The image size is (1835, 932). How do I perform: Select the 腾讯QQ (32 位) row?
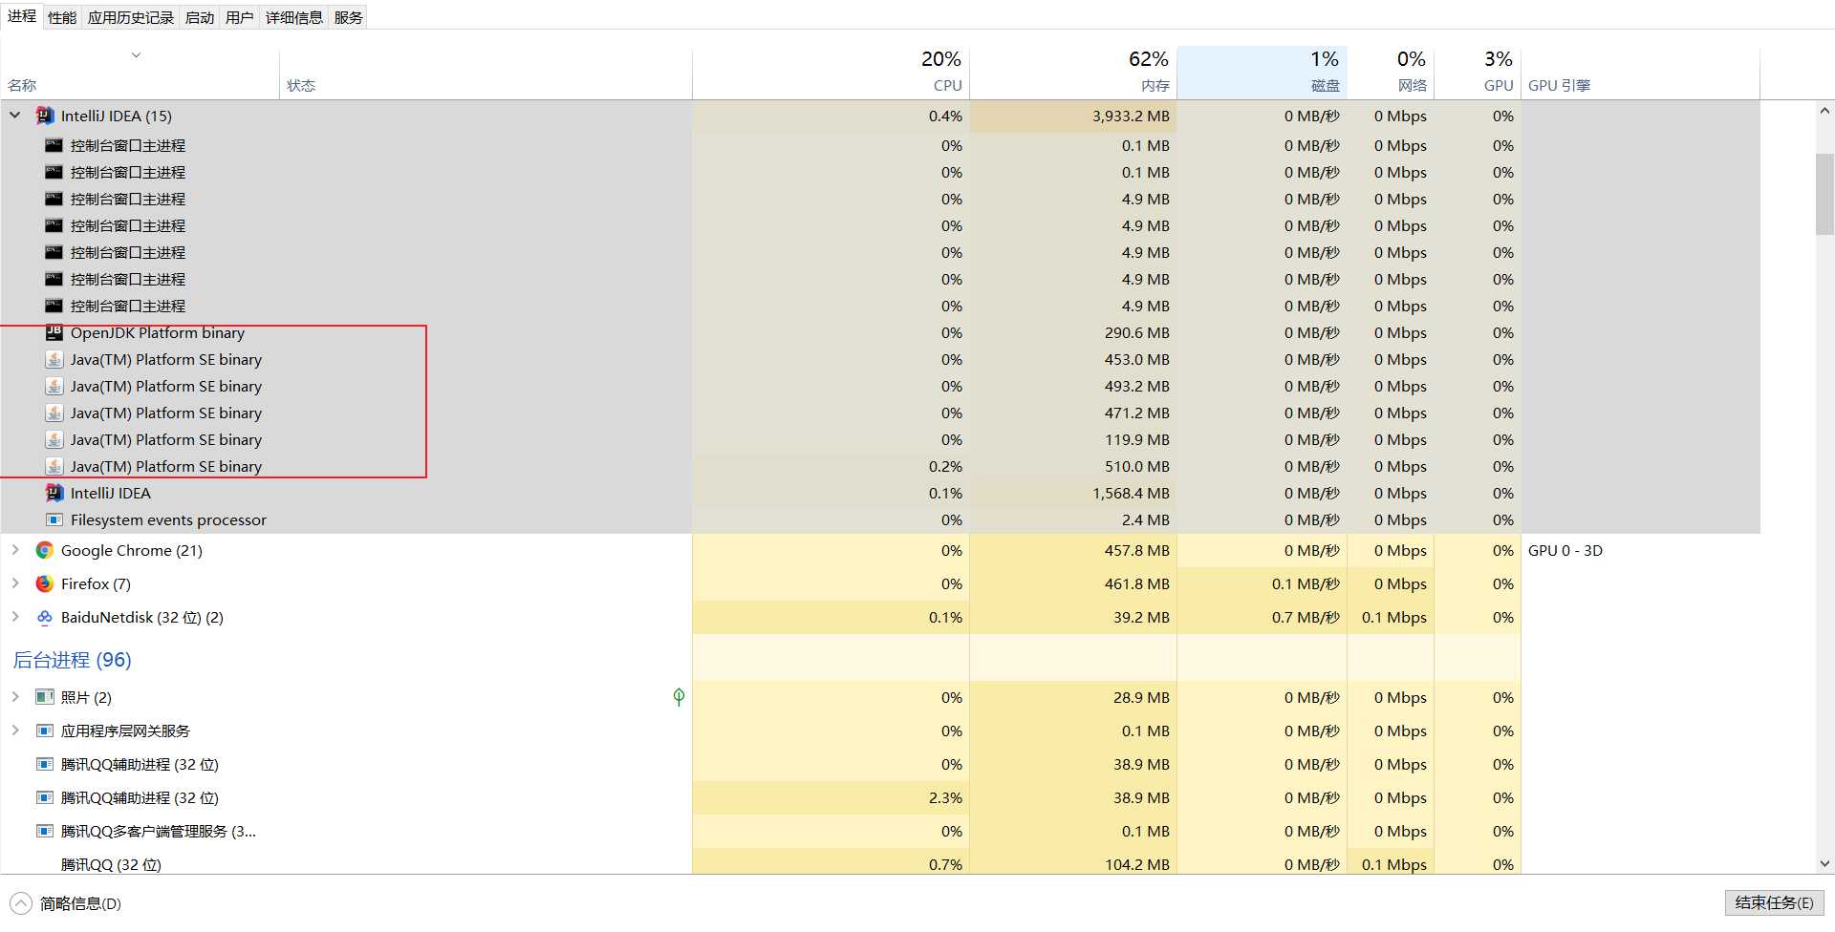[x=760, y=863]
